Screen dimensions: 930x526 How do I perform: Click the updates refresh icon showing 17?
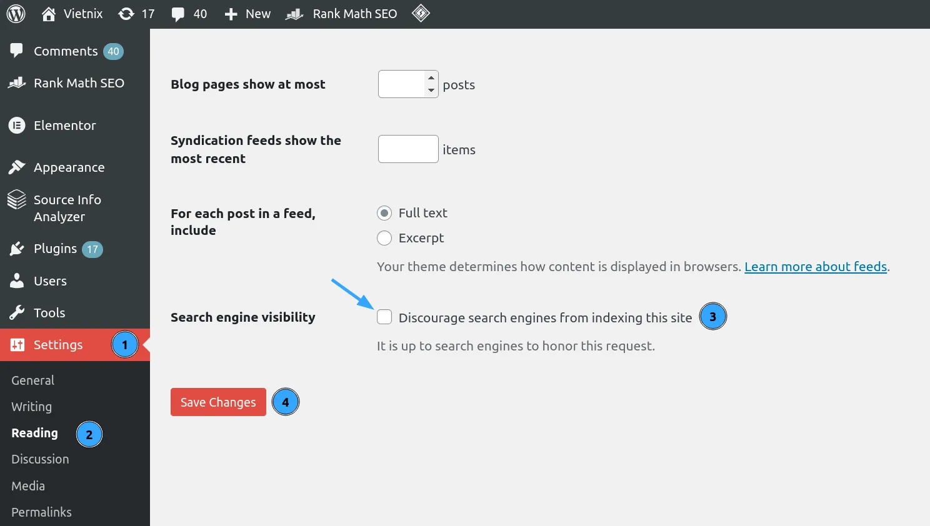tap(126, 14)
